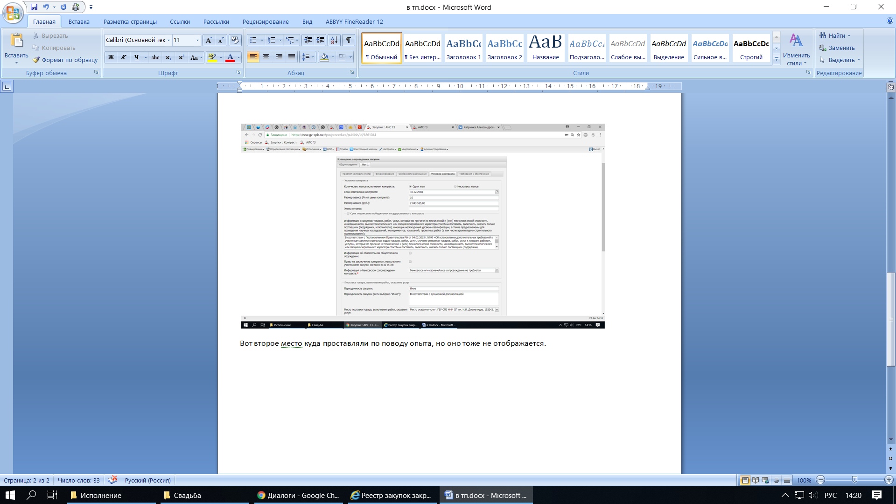Viewport: 896px width, 504px height.
Task: Click zoom out minus button
Action: coord(821,480)
